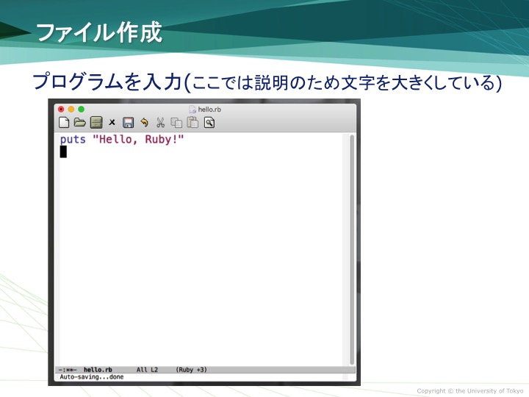Viewport: 529px width, 397px height.
Task: Click the hello.rb window title text
Action: tap(209, 110)
